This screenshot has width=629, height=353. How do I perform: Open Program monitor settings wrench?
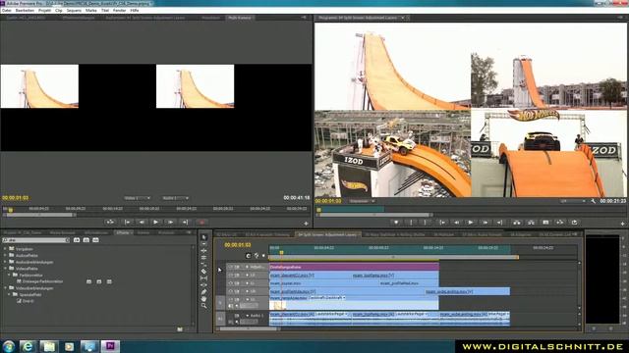[x=593, y=201]
